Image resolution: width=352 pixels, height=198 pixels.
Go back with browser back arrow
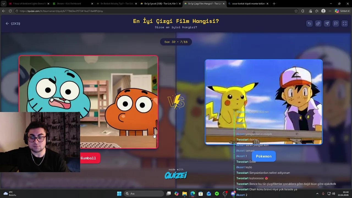point(3,11)
